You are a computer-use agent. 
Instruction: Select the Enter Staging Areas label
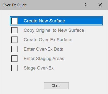point(44,59)
